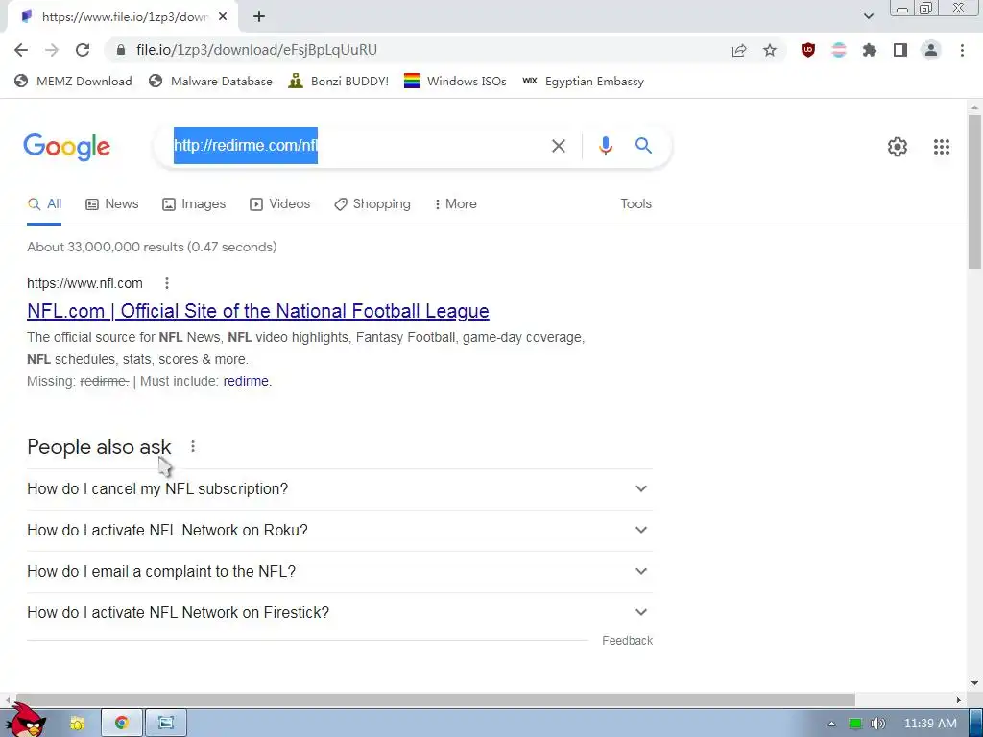Close the file.io tab
This screenshot has width=983, height=737.
(223, 17)
